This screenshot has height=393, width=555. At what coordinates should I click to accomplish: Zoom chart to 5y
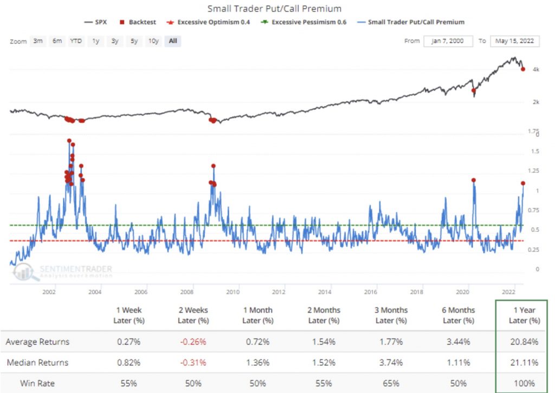pos(134,41)
